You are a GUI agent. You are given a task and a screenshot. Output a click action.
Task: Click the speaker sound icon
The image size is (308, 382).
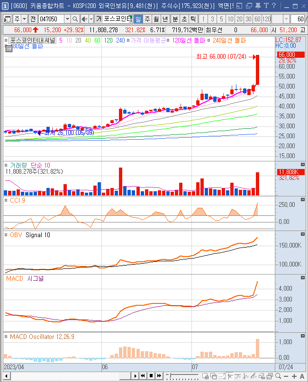pos(84,19)
